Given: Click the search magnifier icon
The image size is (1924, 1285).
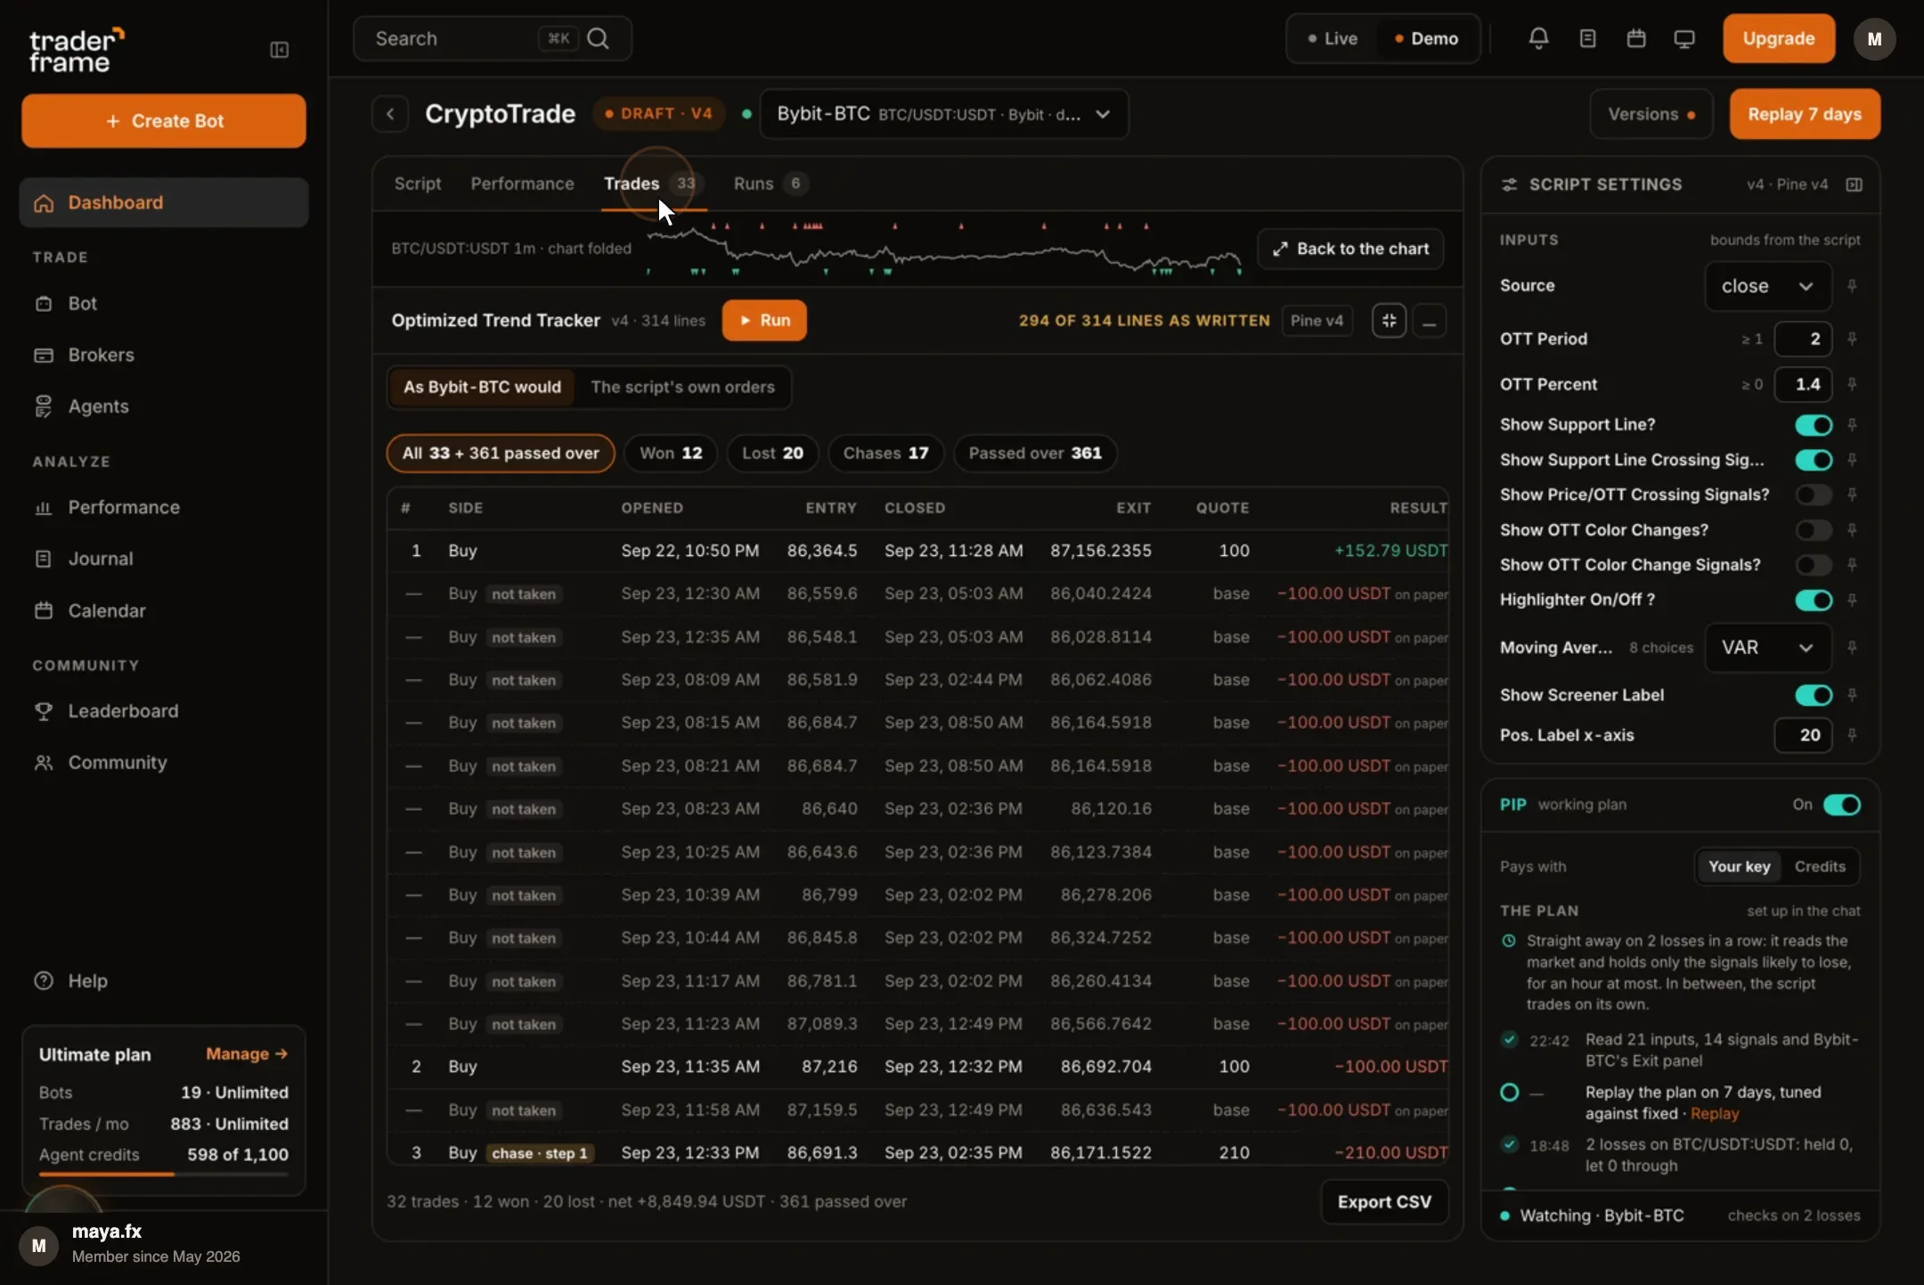Looking at the screenshot, I should pos(599,38).
